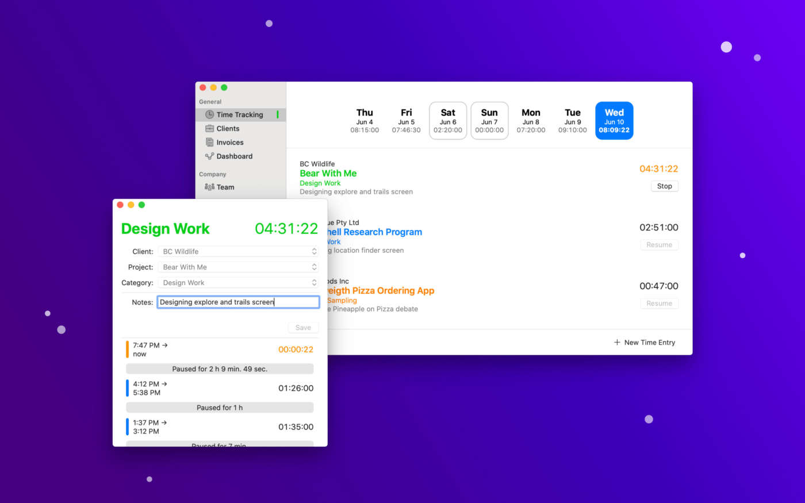Click the Team people icon
The height and width of the screenshot is (503, 805).
(210, 187)
